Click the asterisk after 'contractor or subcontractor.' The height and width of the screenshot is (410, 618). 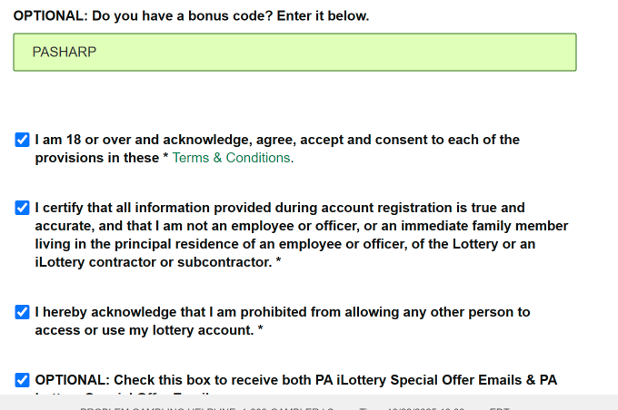point(278,263)
